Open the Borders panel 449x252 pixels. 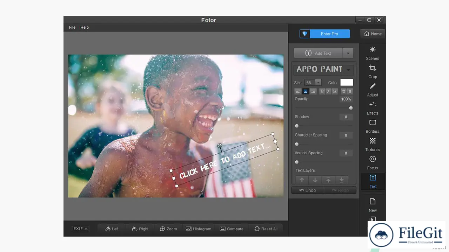pos(373,126)
